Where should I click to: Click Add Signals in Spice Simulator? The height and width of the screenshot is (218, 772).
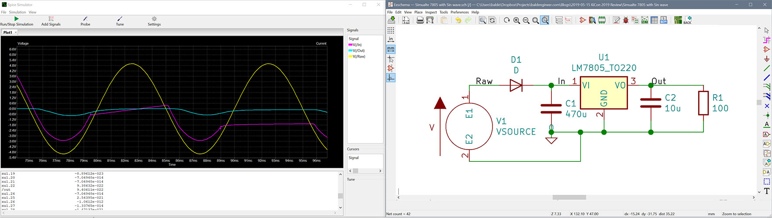[x=51, y=21]
